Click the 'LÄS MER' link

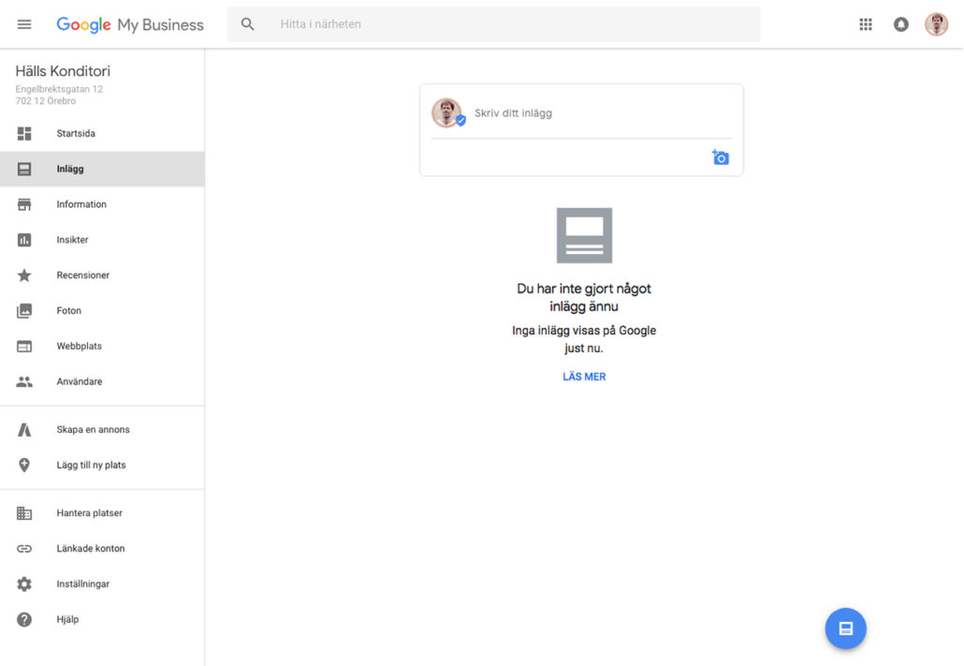pyautogui.click(x=584, y=377)
